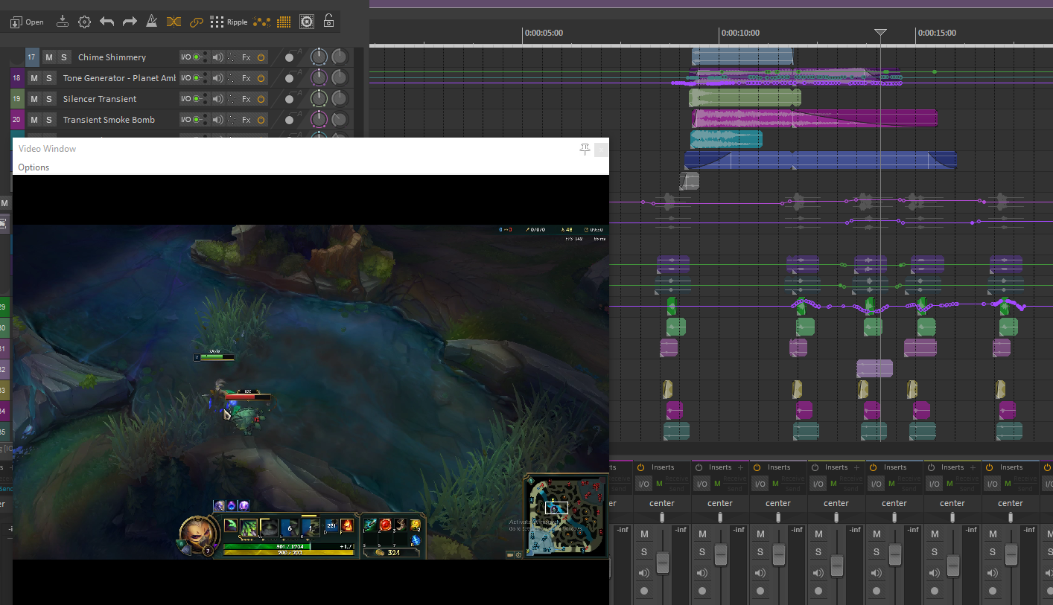Open Options menu in Video Window
This screenshot has height=605, width=1053.
(34, 167)
